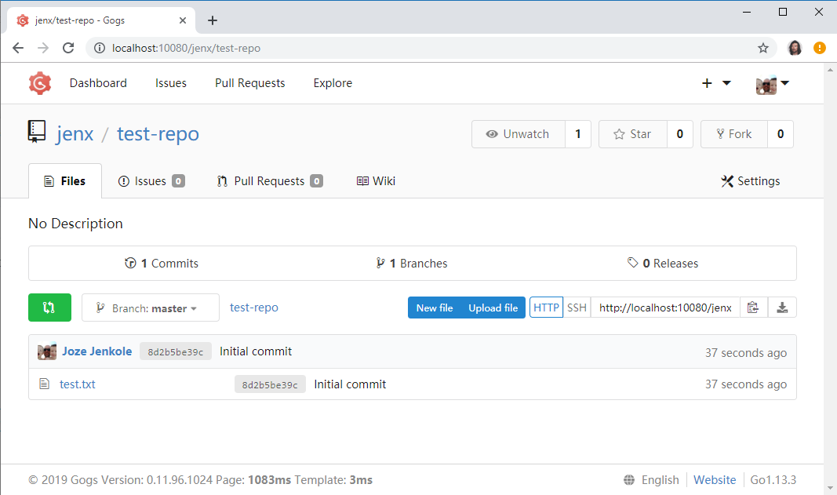The height and width of the screenshot is (495, 837).
Task: Copy the clone URL via clipboard icon
Action: click(x=752, y=307)
